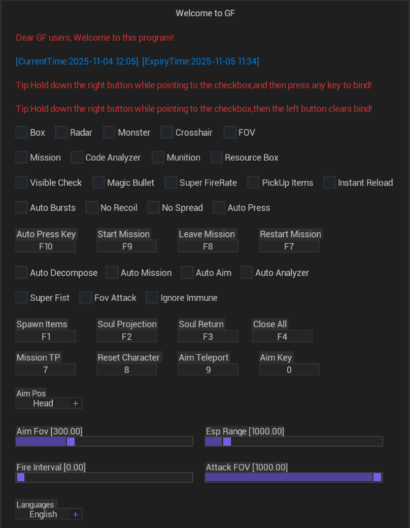Screen dimensions: 410x528
Task: Click the plus arrow beside Head
Action: pyautogui.click(x=76, y=403)
